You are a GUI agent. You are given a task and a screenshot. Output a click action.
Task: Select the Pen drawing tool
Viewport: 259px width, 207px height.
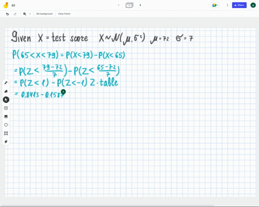pos(6,83)
